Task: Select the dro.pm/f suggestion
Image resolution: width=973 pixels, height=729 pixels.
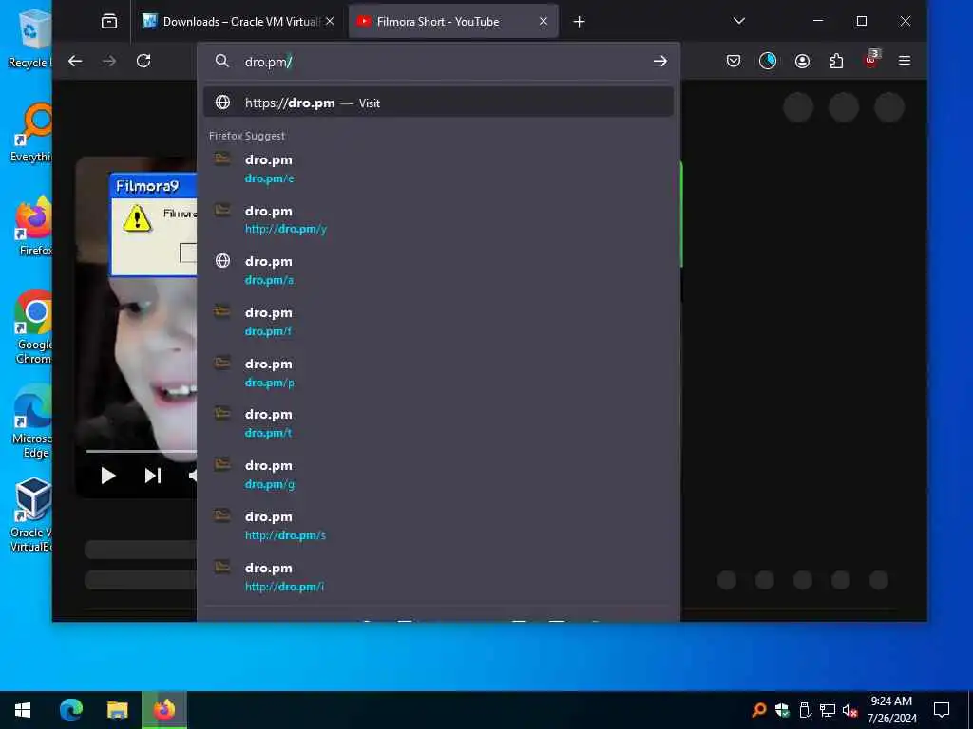Action: pos(439,322)
